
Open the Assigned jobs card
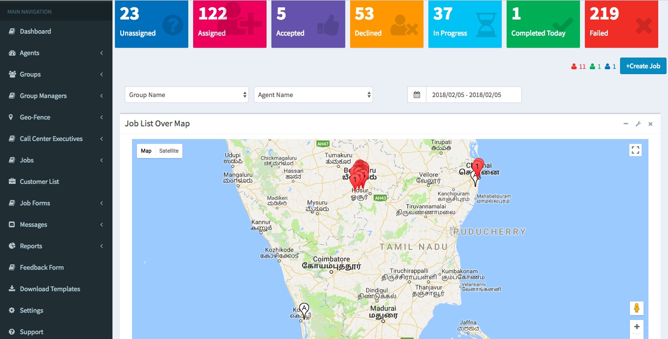(x=230, y=24)
